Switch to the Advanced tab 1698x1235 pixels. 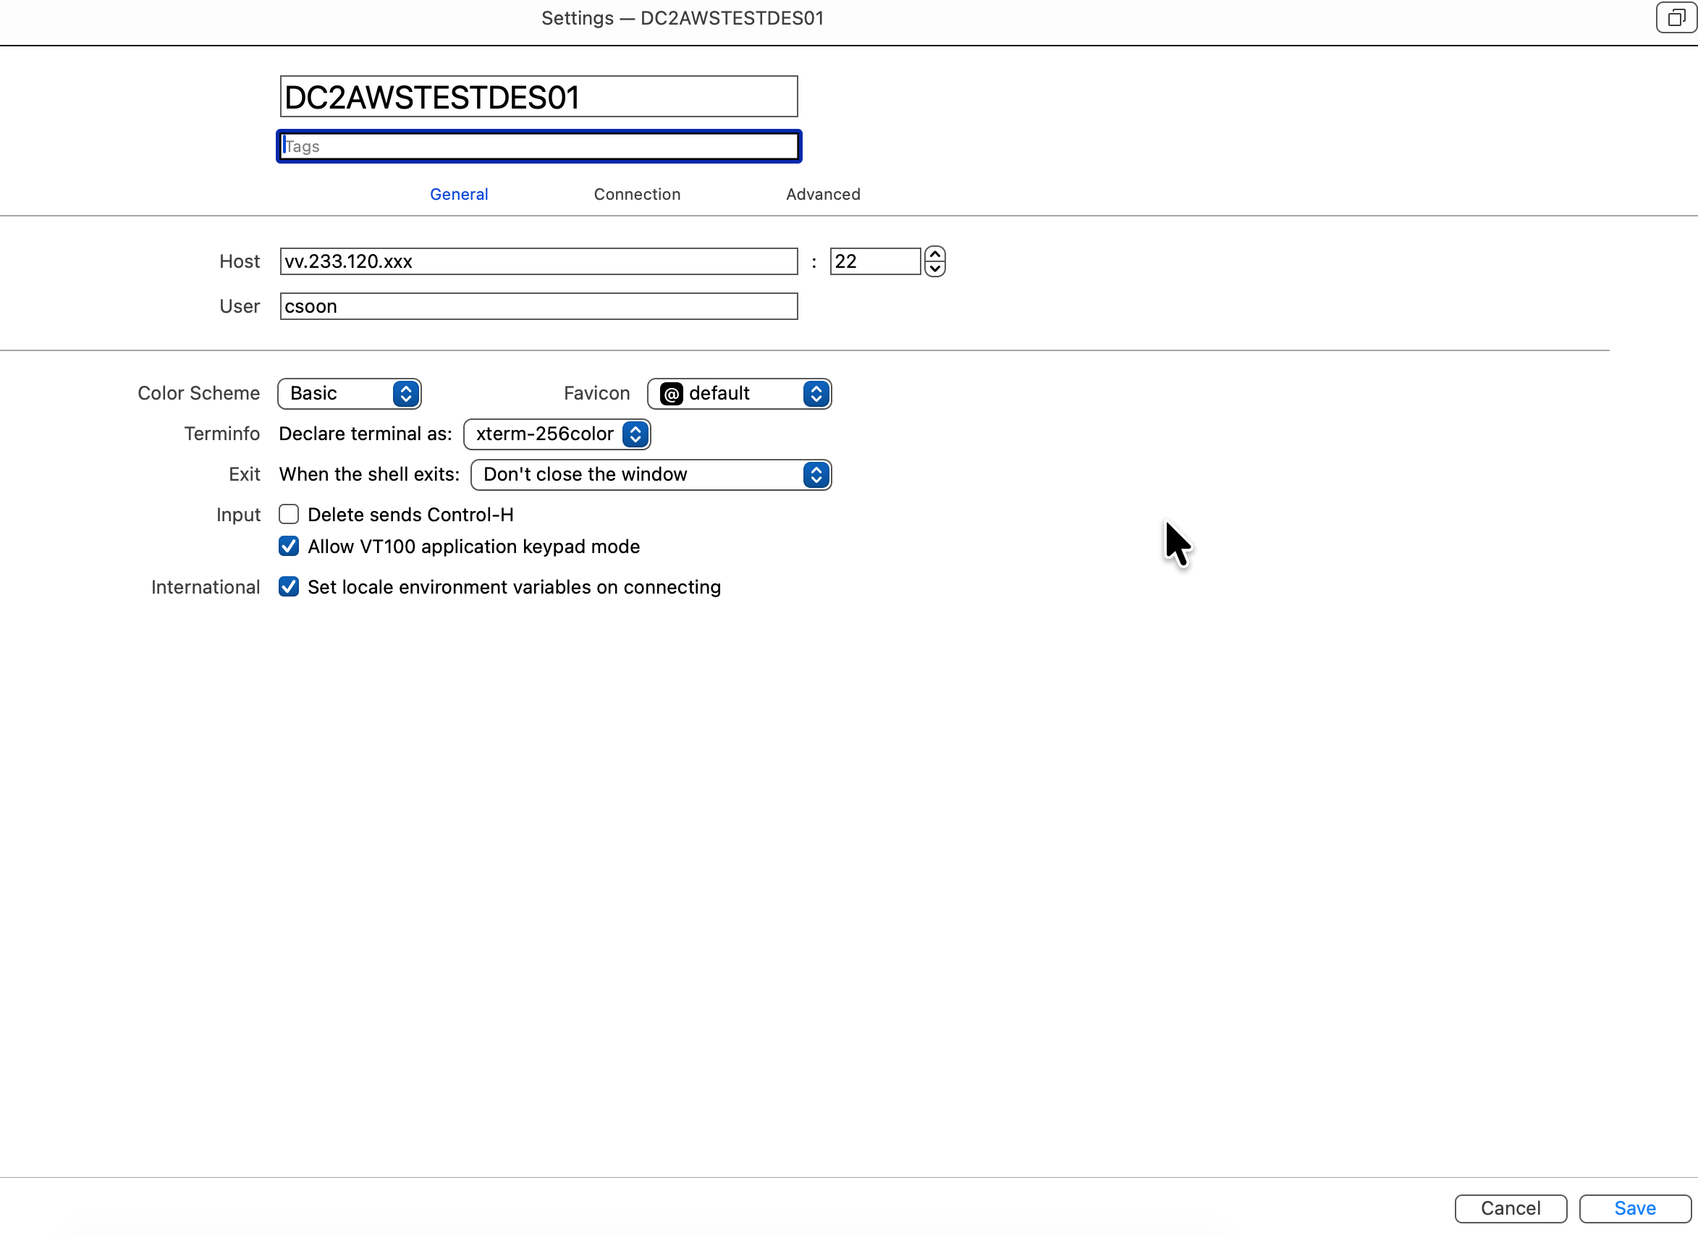tap(823, 195)
